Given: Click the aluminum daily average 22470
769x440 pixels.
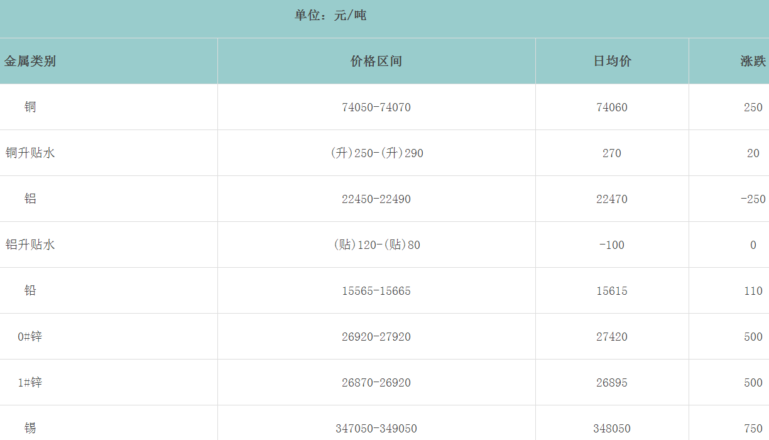Looking at the screenshot, I should tap(612, 199).
